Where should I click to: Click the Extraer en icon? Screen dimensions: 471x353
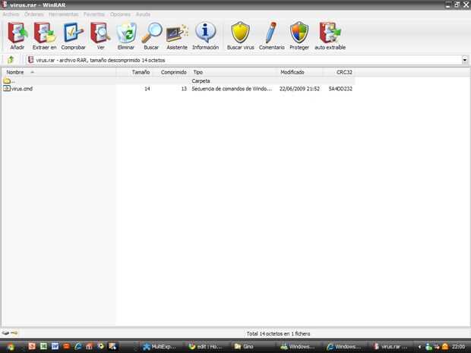click(x=45, y=33)
